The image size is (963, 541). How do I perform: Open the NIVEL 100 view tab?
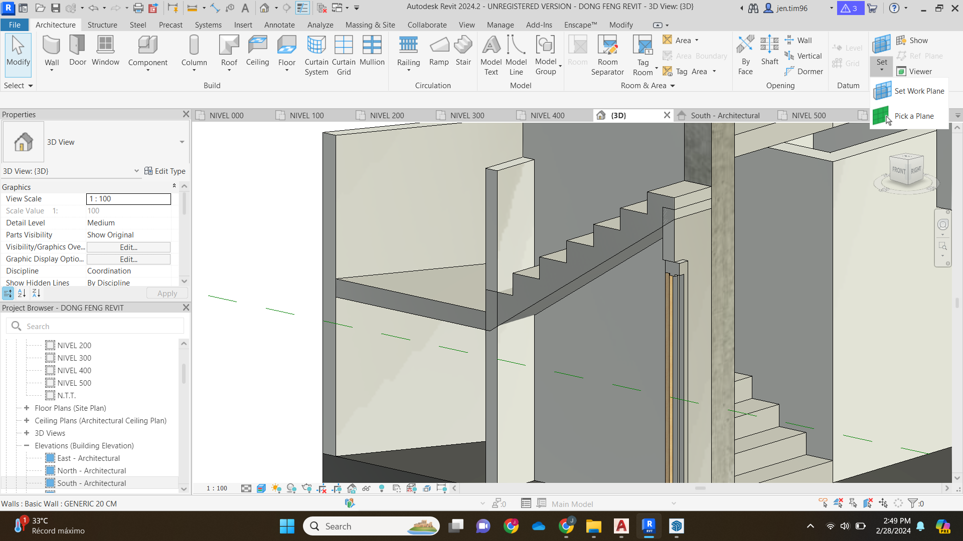(x=307, y=115)
